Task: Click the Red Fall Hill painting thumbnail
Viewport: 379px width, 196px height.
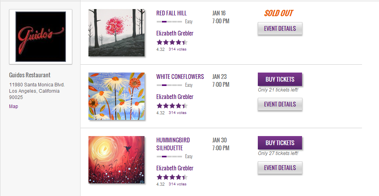Action: (116, 33)
